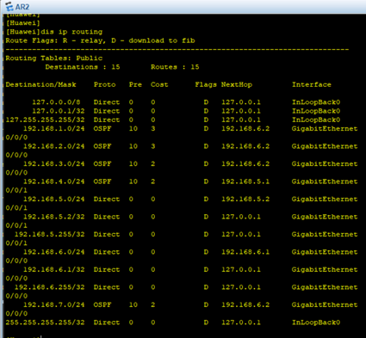Select destination 127.0.0.1/32
The image size is (366, 338).
coord(59,111)
